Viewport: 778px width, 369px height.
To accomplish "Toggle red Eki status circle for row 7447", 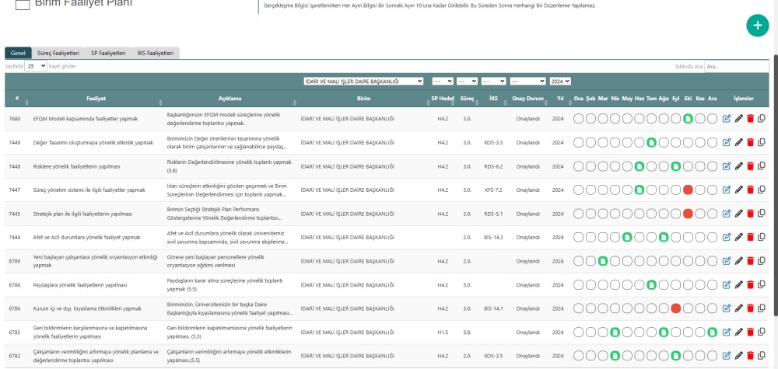I will [688, 190].
